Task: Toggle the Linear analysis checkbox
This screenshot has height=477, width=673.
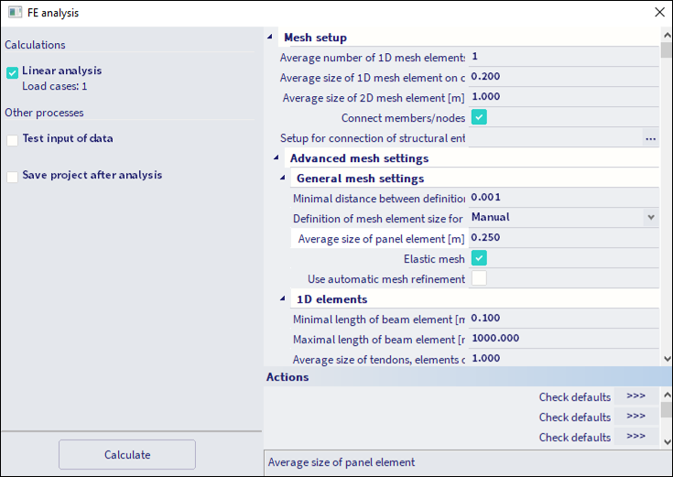Action: click(13, 72)
